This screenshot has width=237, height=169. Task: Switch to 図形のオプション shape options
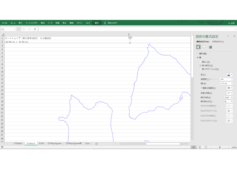(x=203, y=42)
